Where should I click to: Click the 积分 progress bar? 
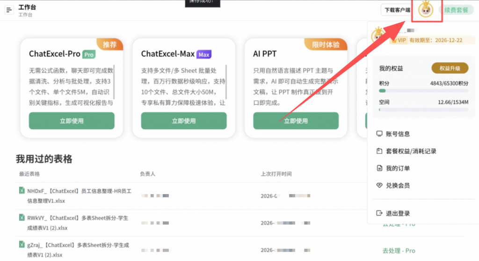[423, 91]
